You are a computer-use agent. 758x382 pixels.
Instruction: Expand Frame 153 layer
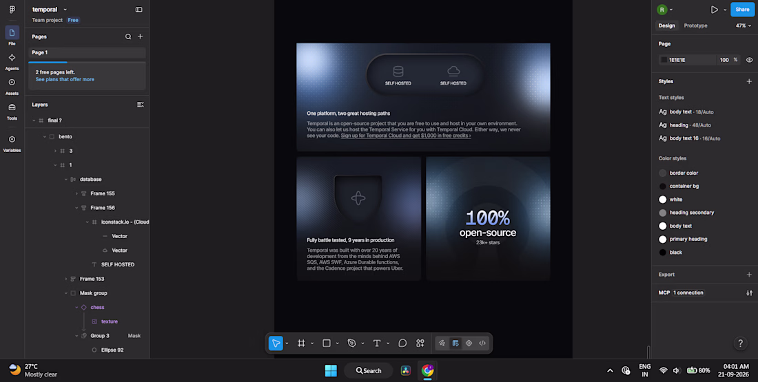(65, 279)
